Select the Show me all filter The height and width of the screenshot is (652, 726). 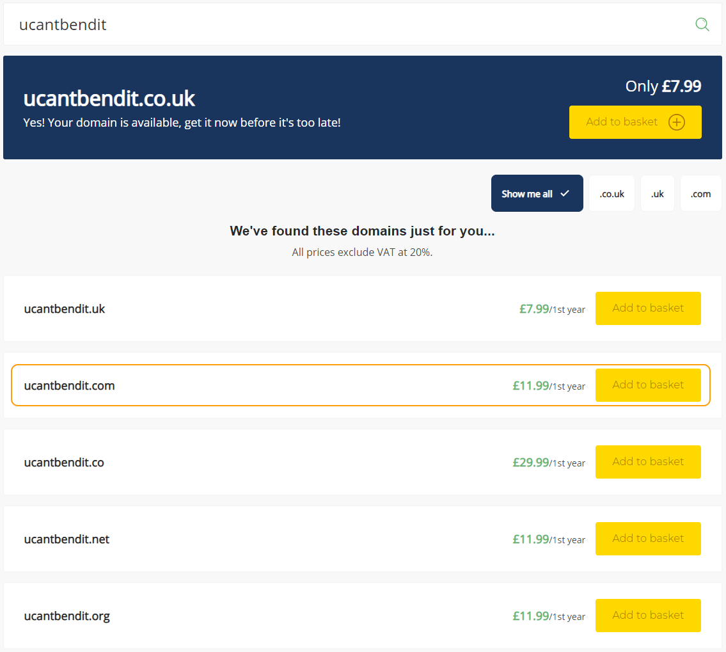click(537, 193)
